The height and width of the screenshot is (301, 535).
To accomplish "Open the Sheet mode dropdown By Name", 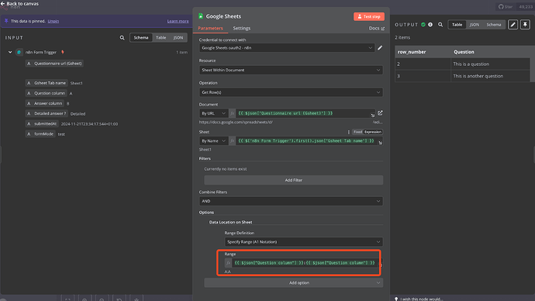I will (x=213, y=141).
